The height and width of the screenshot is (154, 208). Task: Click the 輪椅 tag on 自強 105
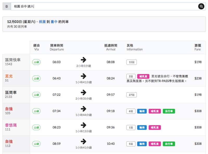(142, 111)
